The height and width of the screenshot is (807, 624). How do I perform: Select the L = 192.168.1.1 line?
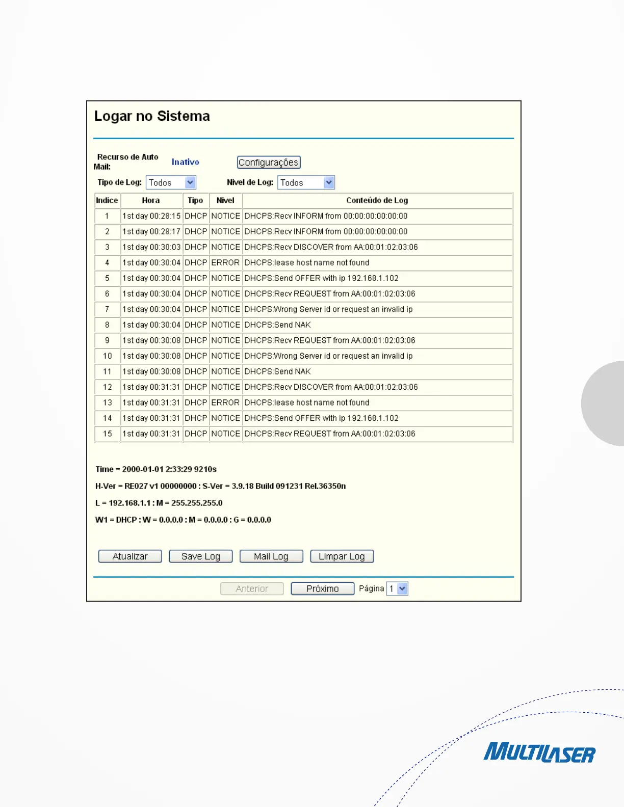(x=159, y=503)
